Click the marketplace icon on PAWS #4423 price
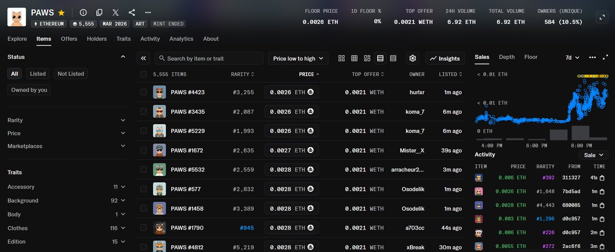The height and width of the screenshot is (252, 615). pyautogui.click(x=310, y=93)
